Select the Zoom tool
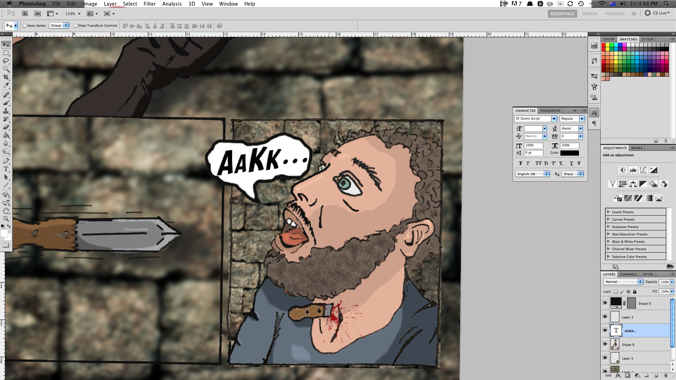 (6, 219)
